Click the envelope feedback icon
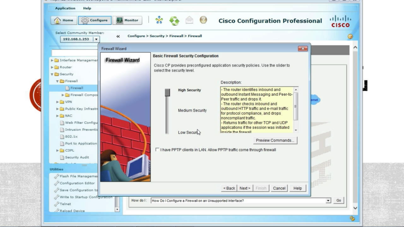Viewport: 404px width, 227px height. point(189,20)
